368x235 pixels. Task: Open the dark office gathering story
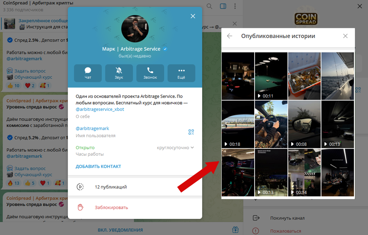pos(337,172)
